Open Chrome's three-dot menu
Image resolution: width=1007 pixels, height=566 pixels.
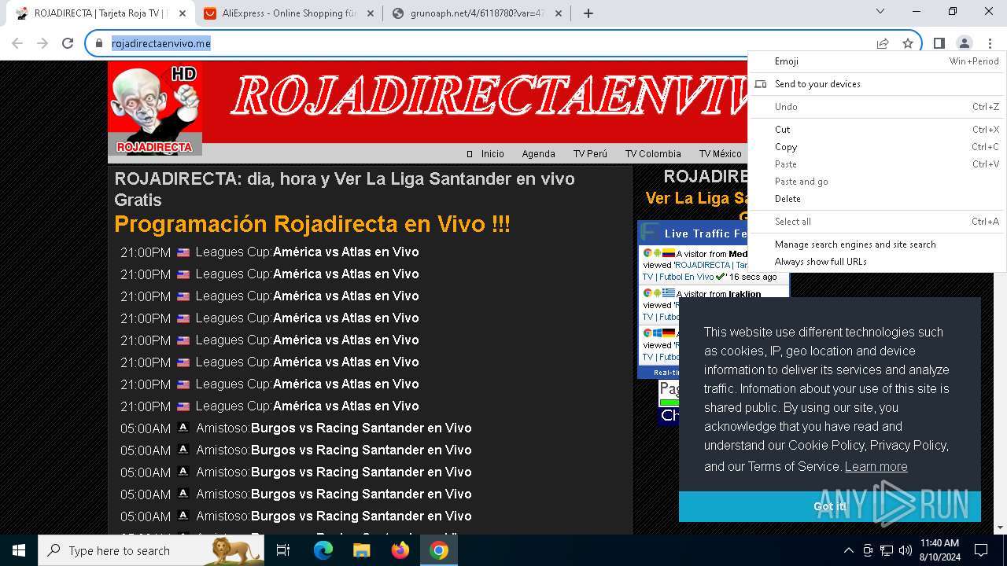tap(990, 43)
